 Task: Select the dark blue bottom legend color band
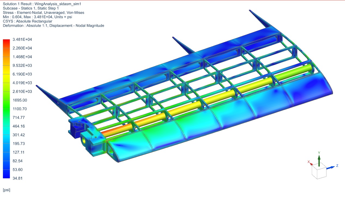point(6,174)
